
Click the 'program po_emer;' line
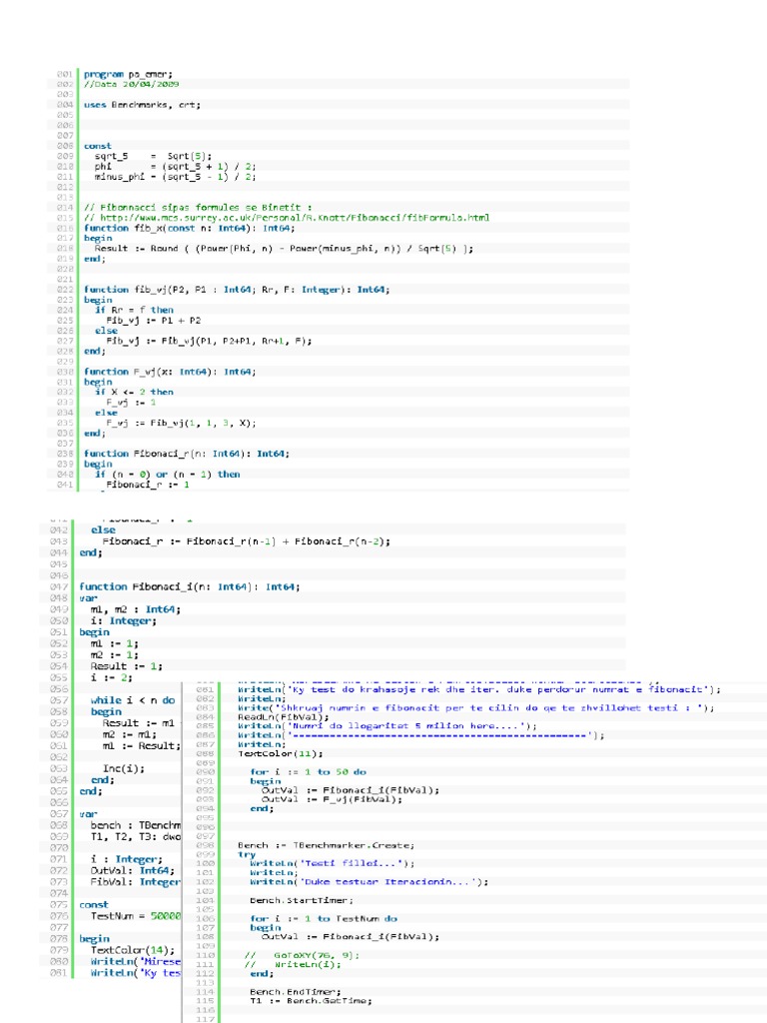(128, 74)
